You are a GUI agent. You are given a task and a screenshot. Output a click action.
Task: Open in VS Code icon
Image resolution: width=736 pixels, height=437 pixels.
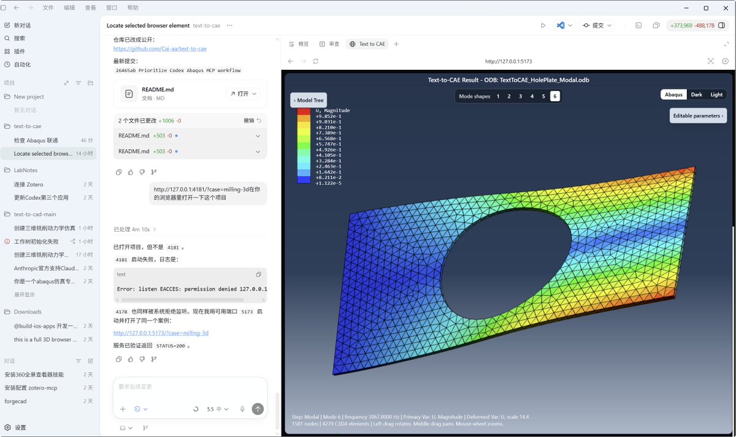point(560,25)
